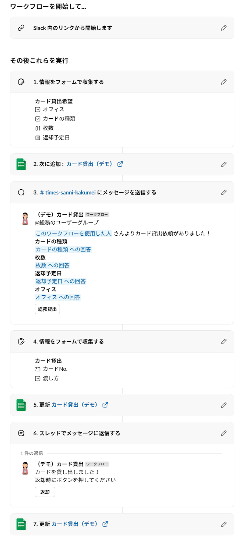The image size is (244, 538).
Task: Open カード貸出（デモ）link in step 2
Action: (89, 164)
